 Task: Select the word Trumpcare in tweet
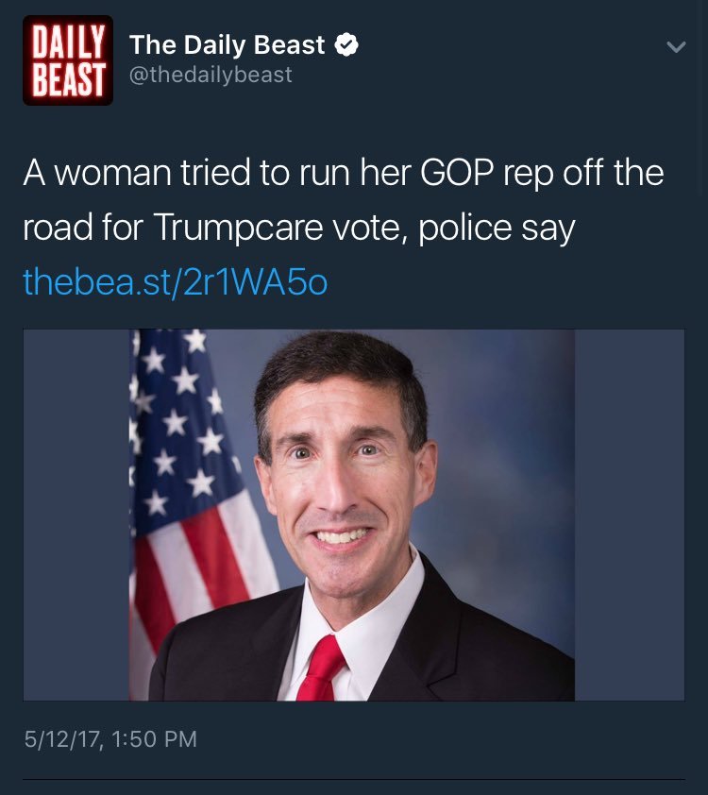tap(239, 228)
